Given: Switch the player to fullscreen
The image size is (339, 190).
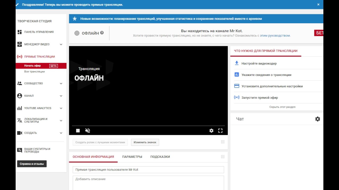Looking at the screenshot, I should 220,131.
